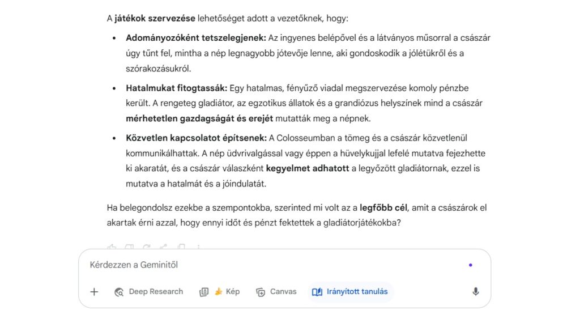
Task: Click the 'Hatalmukat fitogtassák:' bullet heading
Action: click(176, 88)
